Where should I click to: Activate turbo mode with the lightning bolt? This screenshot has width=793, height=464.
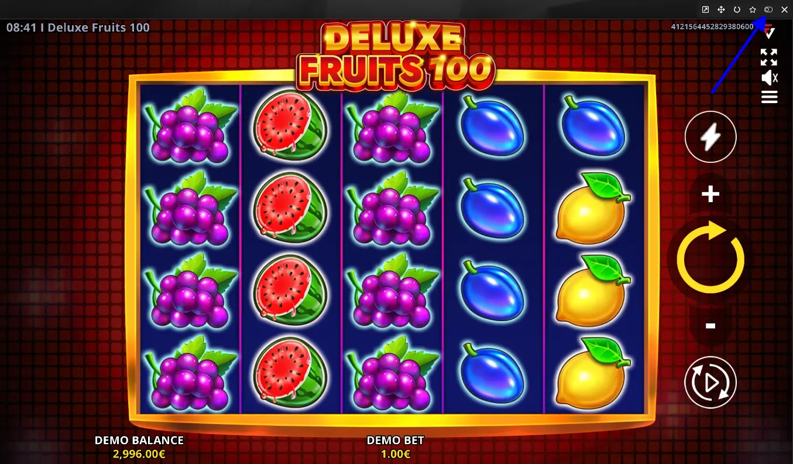point(710,137)
